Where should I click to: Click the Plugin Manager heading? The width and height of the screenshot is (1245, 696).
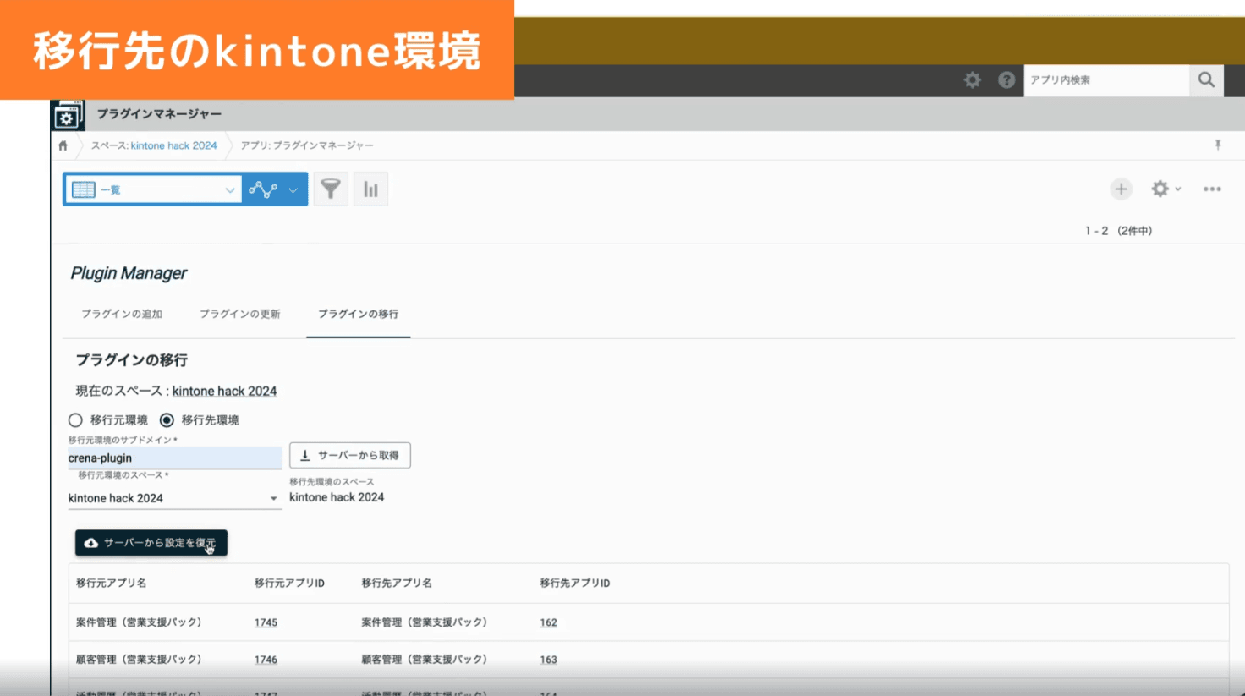pyautogui.click(x=129, y=273)
